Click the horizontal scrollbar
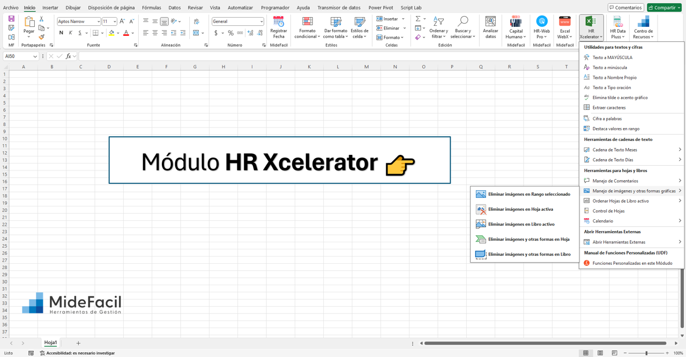The width and height of the screenshot is (686, 357). (546, 343)
